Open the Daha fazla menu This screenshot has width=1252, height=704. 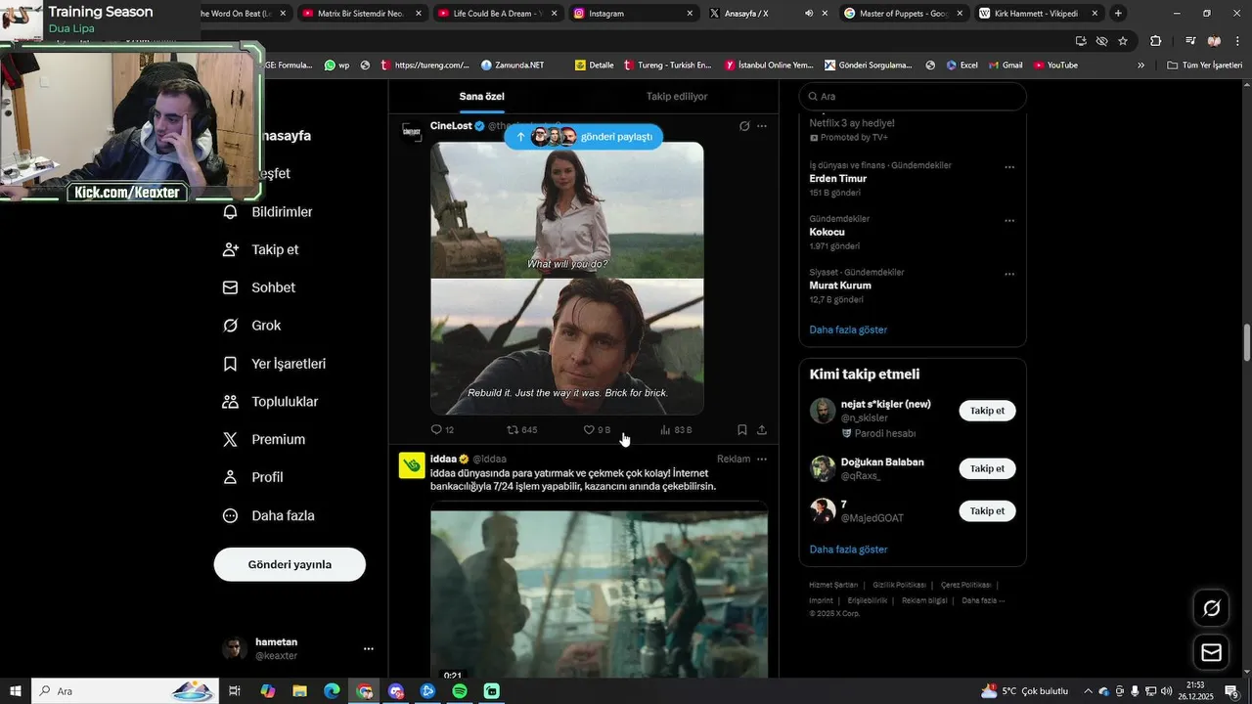pos(268,515)
